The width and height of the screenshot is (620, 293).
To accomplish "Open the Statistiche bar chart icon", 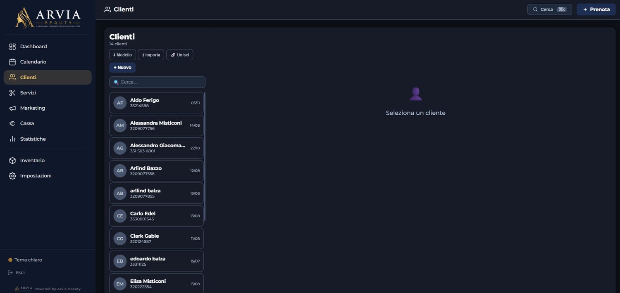I will point(12,139).
